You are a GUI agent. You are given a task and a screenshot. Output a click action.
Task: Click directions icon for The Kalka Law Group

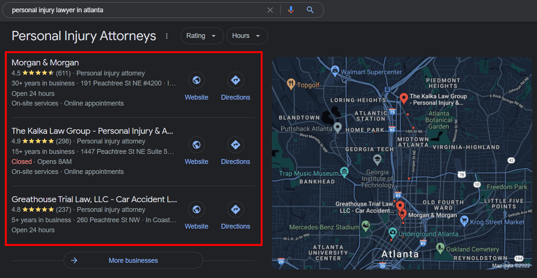[x=235, y=145]
